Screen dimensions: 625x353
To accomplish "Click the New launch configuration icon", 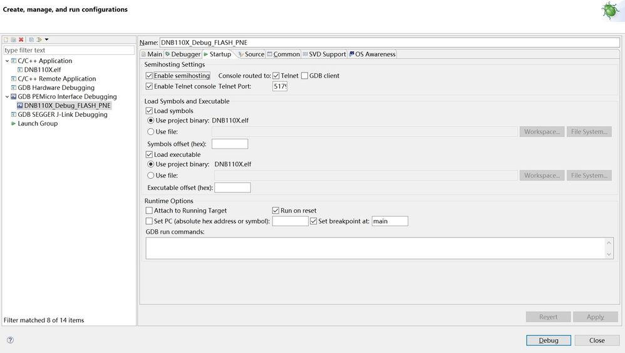I will (x=6, y=39).
